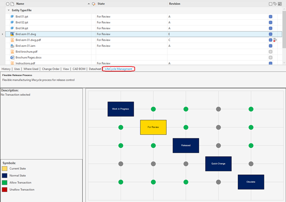This screenshot has height=202, width=286.
Task: Click the dark blue Normal State legend swatch
Action: point(5,175)
